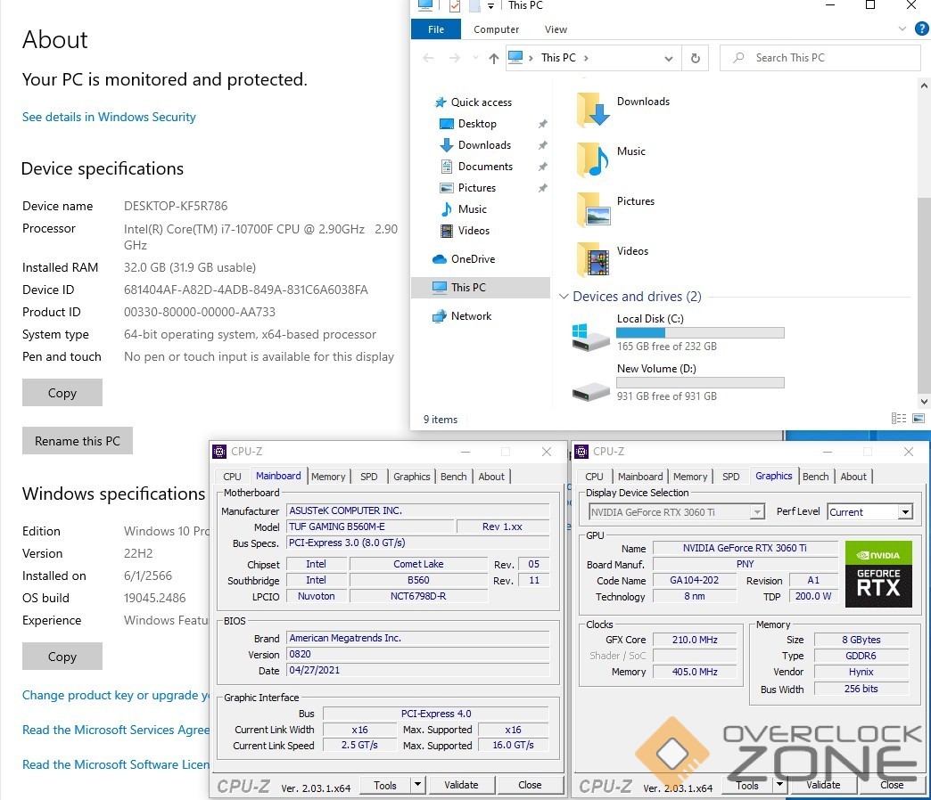Click in the Search This PC field

tap(820, 58)
